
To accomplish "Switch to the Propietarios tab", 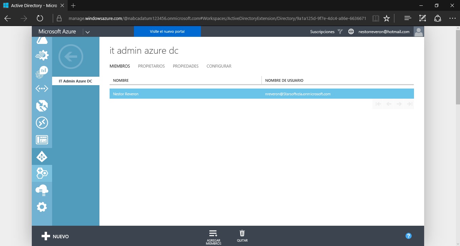I will coord(151,66).
